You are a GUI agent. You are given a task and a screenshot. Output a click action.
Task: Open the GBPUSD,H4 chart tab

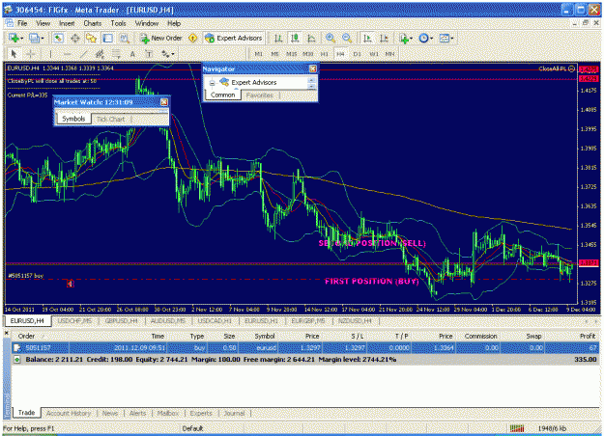click(122, 320)
